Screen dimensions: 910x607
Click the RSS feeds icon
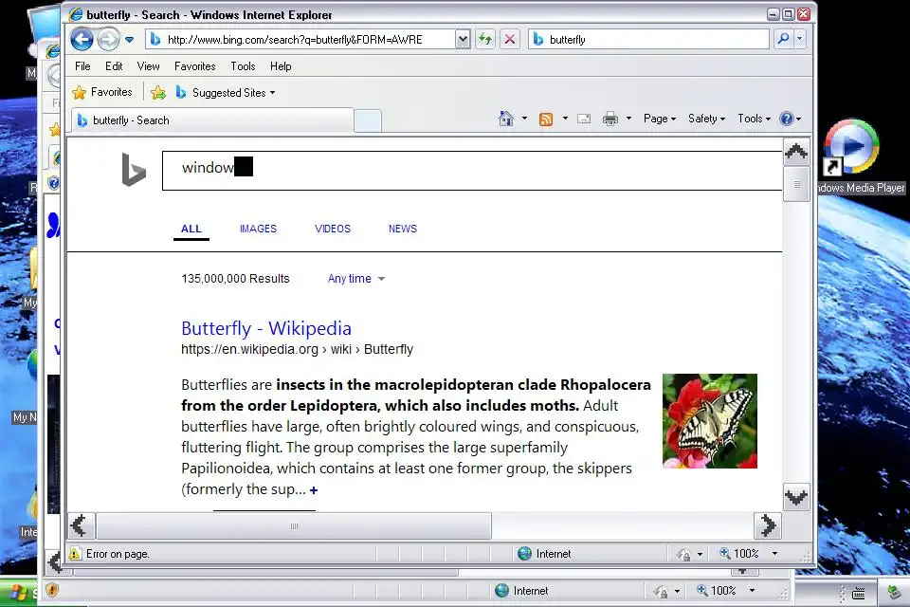(546, 120)
